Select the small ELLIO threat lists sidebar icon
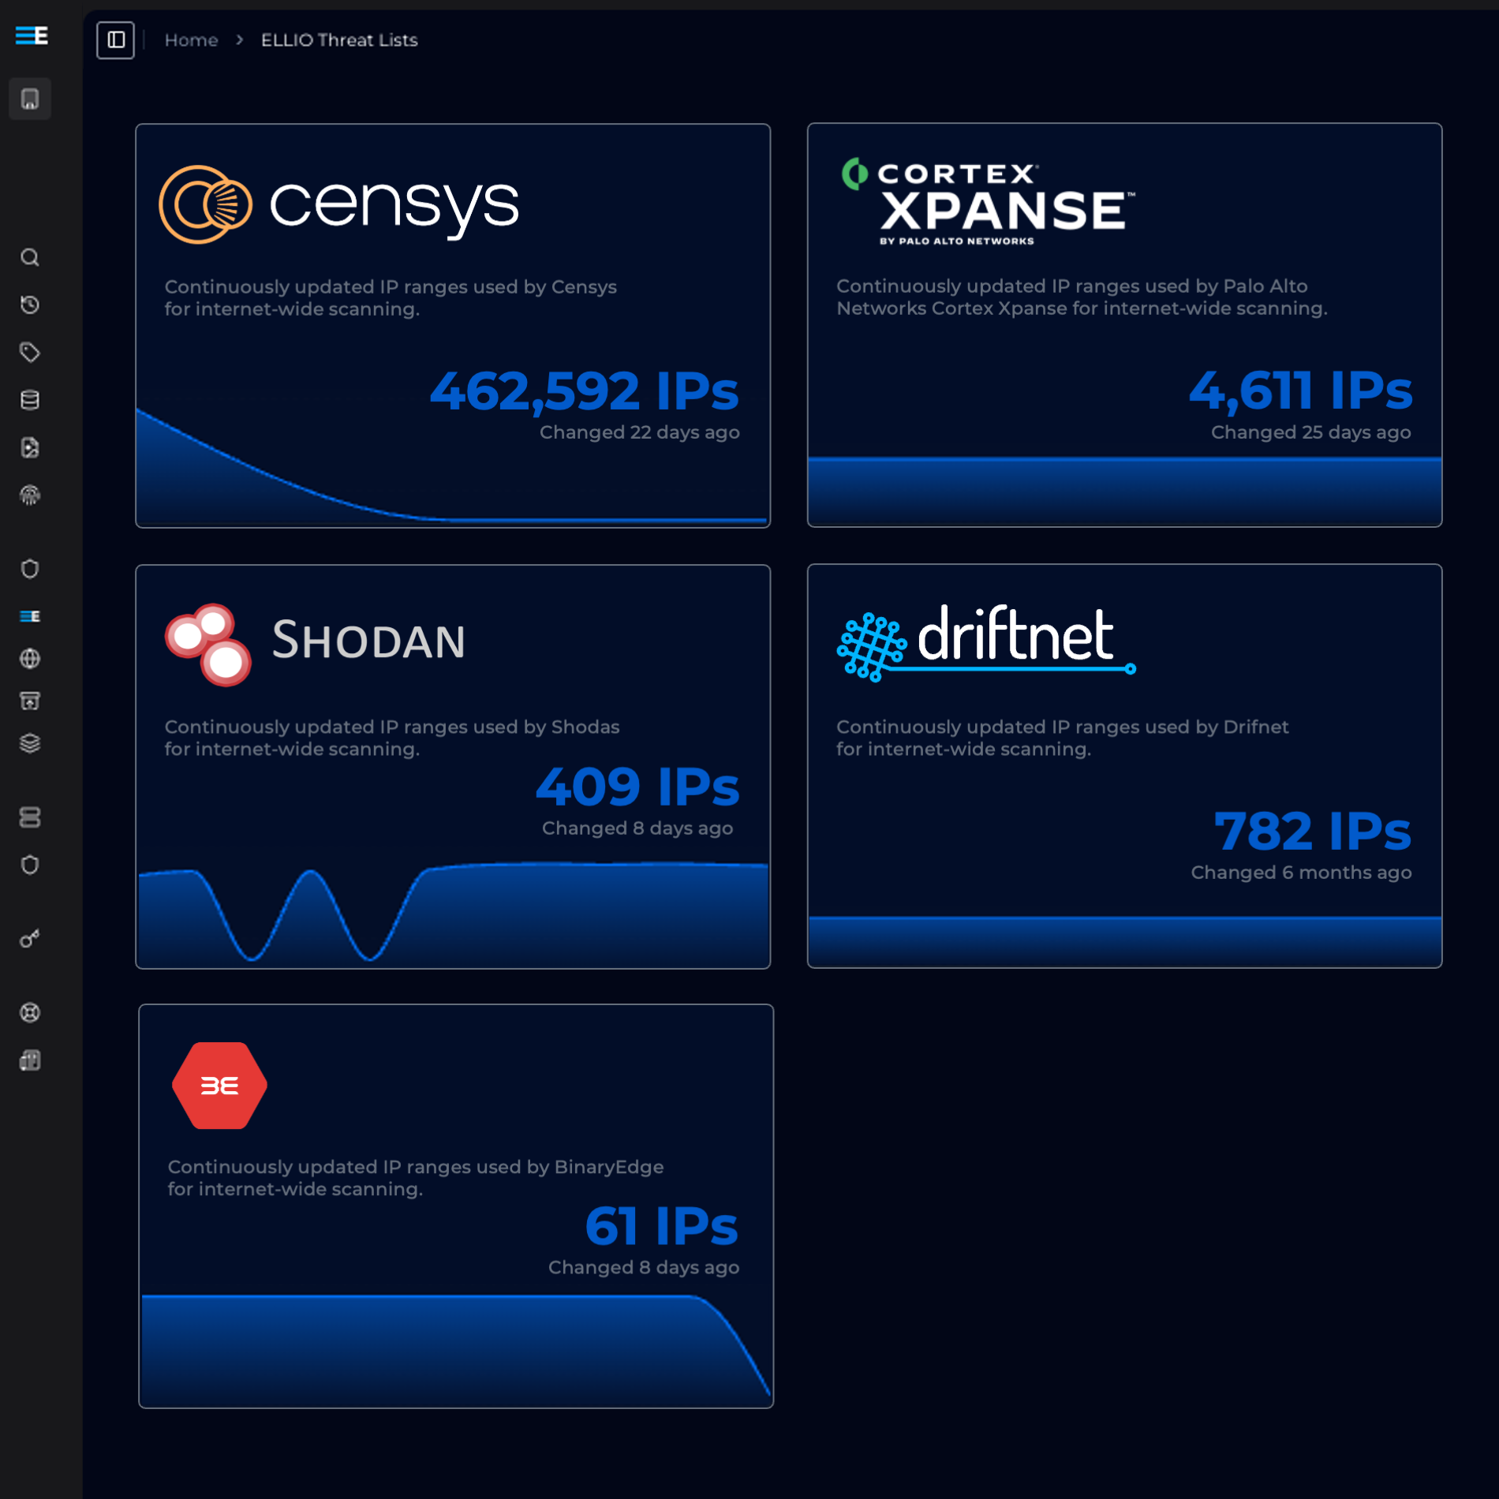Image resolution: width=1499 pixels, height=1499 pixels. click(x=30, y=616)
